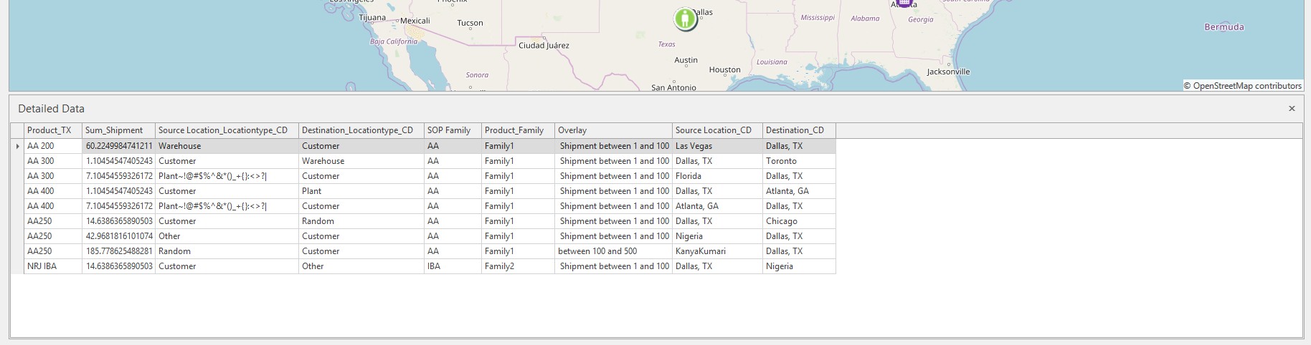
Task: Select the KanyaKumari source location cell
Action: tap(717, 251)
